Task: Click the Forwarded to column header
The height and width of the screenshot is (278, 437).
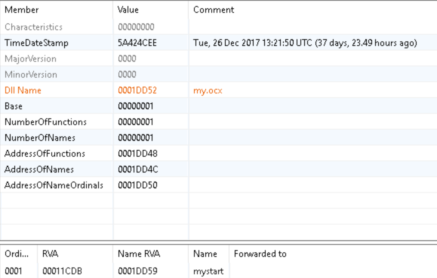Action: point(260,254)
